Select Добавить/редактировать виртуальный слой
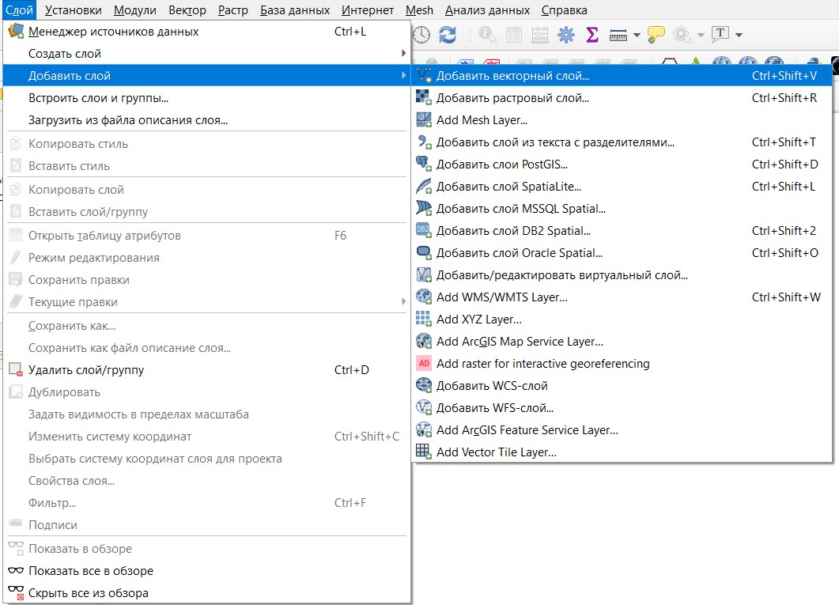Image resolution: width=839 pixels, height=605 pixels. pos(622,274)
